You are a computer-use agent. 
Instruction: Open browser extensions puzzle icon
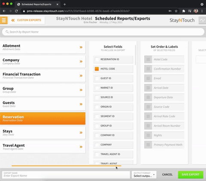tap(184, 11)
